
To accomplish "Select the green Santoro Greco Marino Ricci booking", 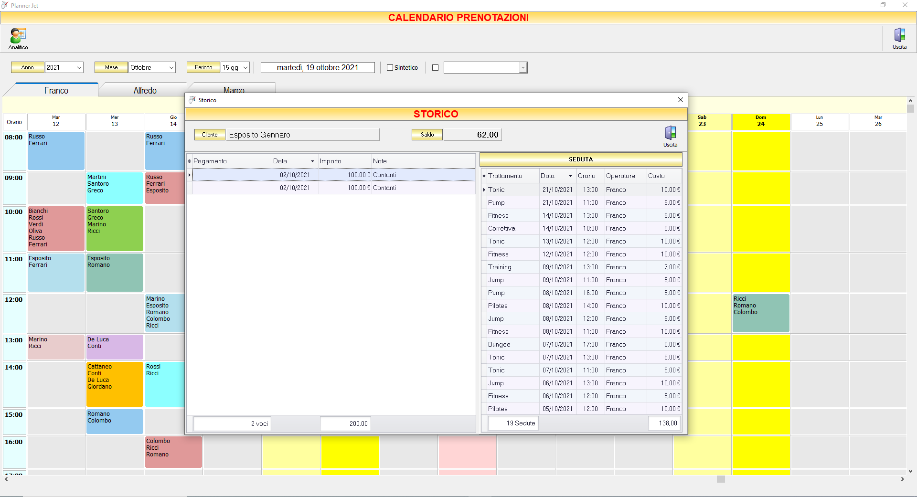I will (115, 229).
